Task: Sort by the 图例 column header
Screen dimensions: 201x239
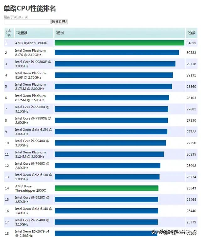Action: point(120,33)
